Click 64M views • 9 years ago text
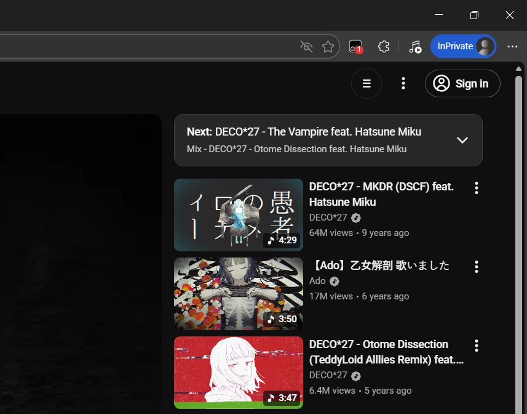Screen dimensions: 527x414 point(359,233)
